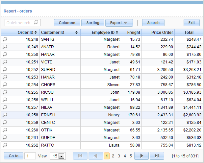The width and height of the screenshot is (204, 163).
Task: Open details icon for order 10,252 row
Action: point(5,69)
